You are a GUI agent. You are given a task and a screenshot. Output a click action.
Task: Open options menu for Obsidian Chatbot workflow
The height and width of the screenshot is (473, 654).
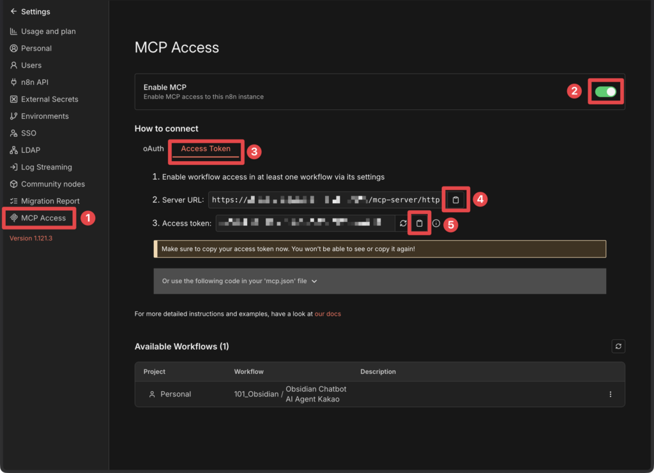tap(610, 394)
